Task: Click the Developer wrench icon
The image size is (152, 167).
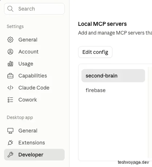Action: (10, 155)
